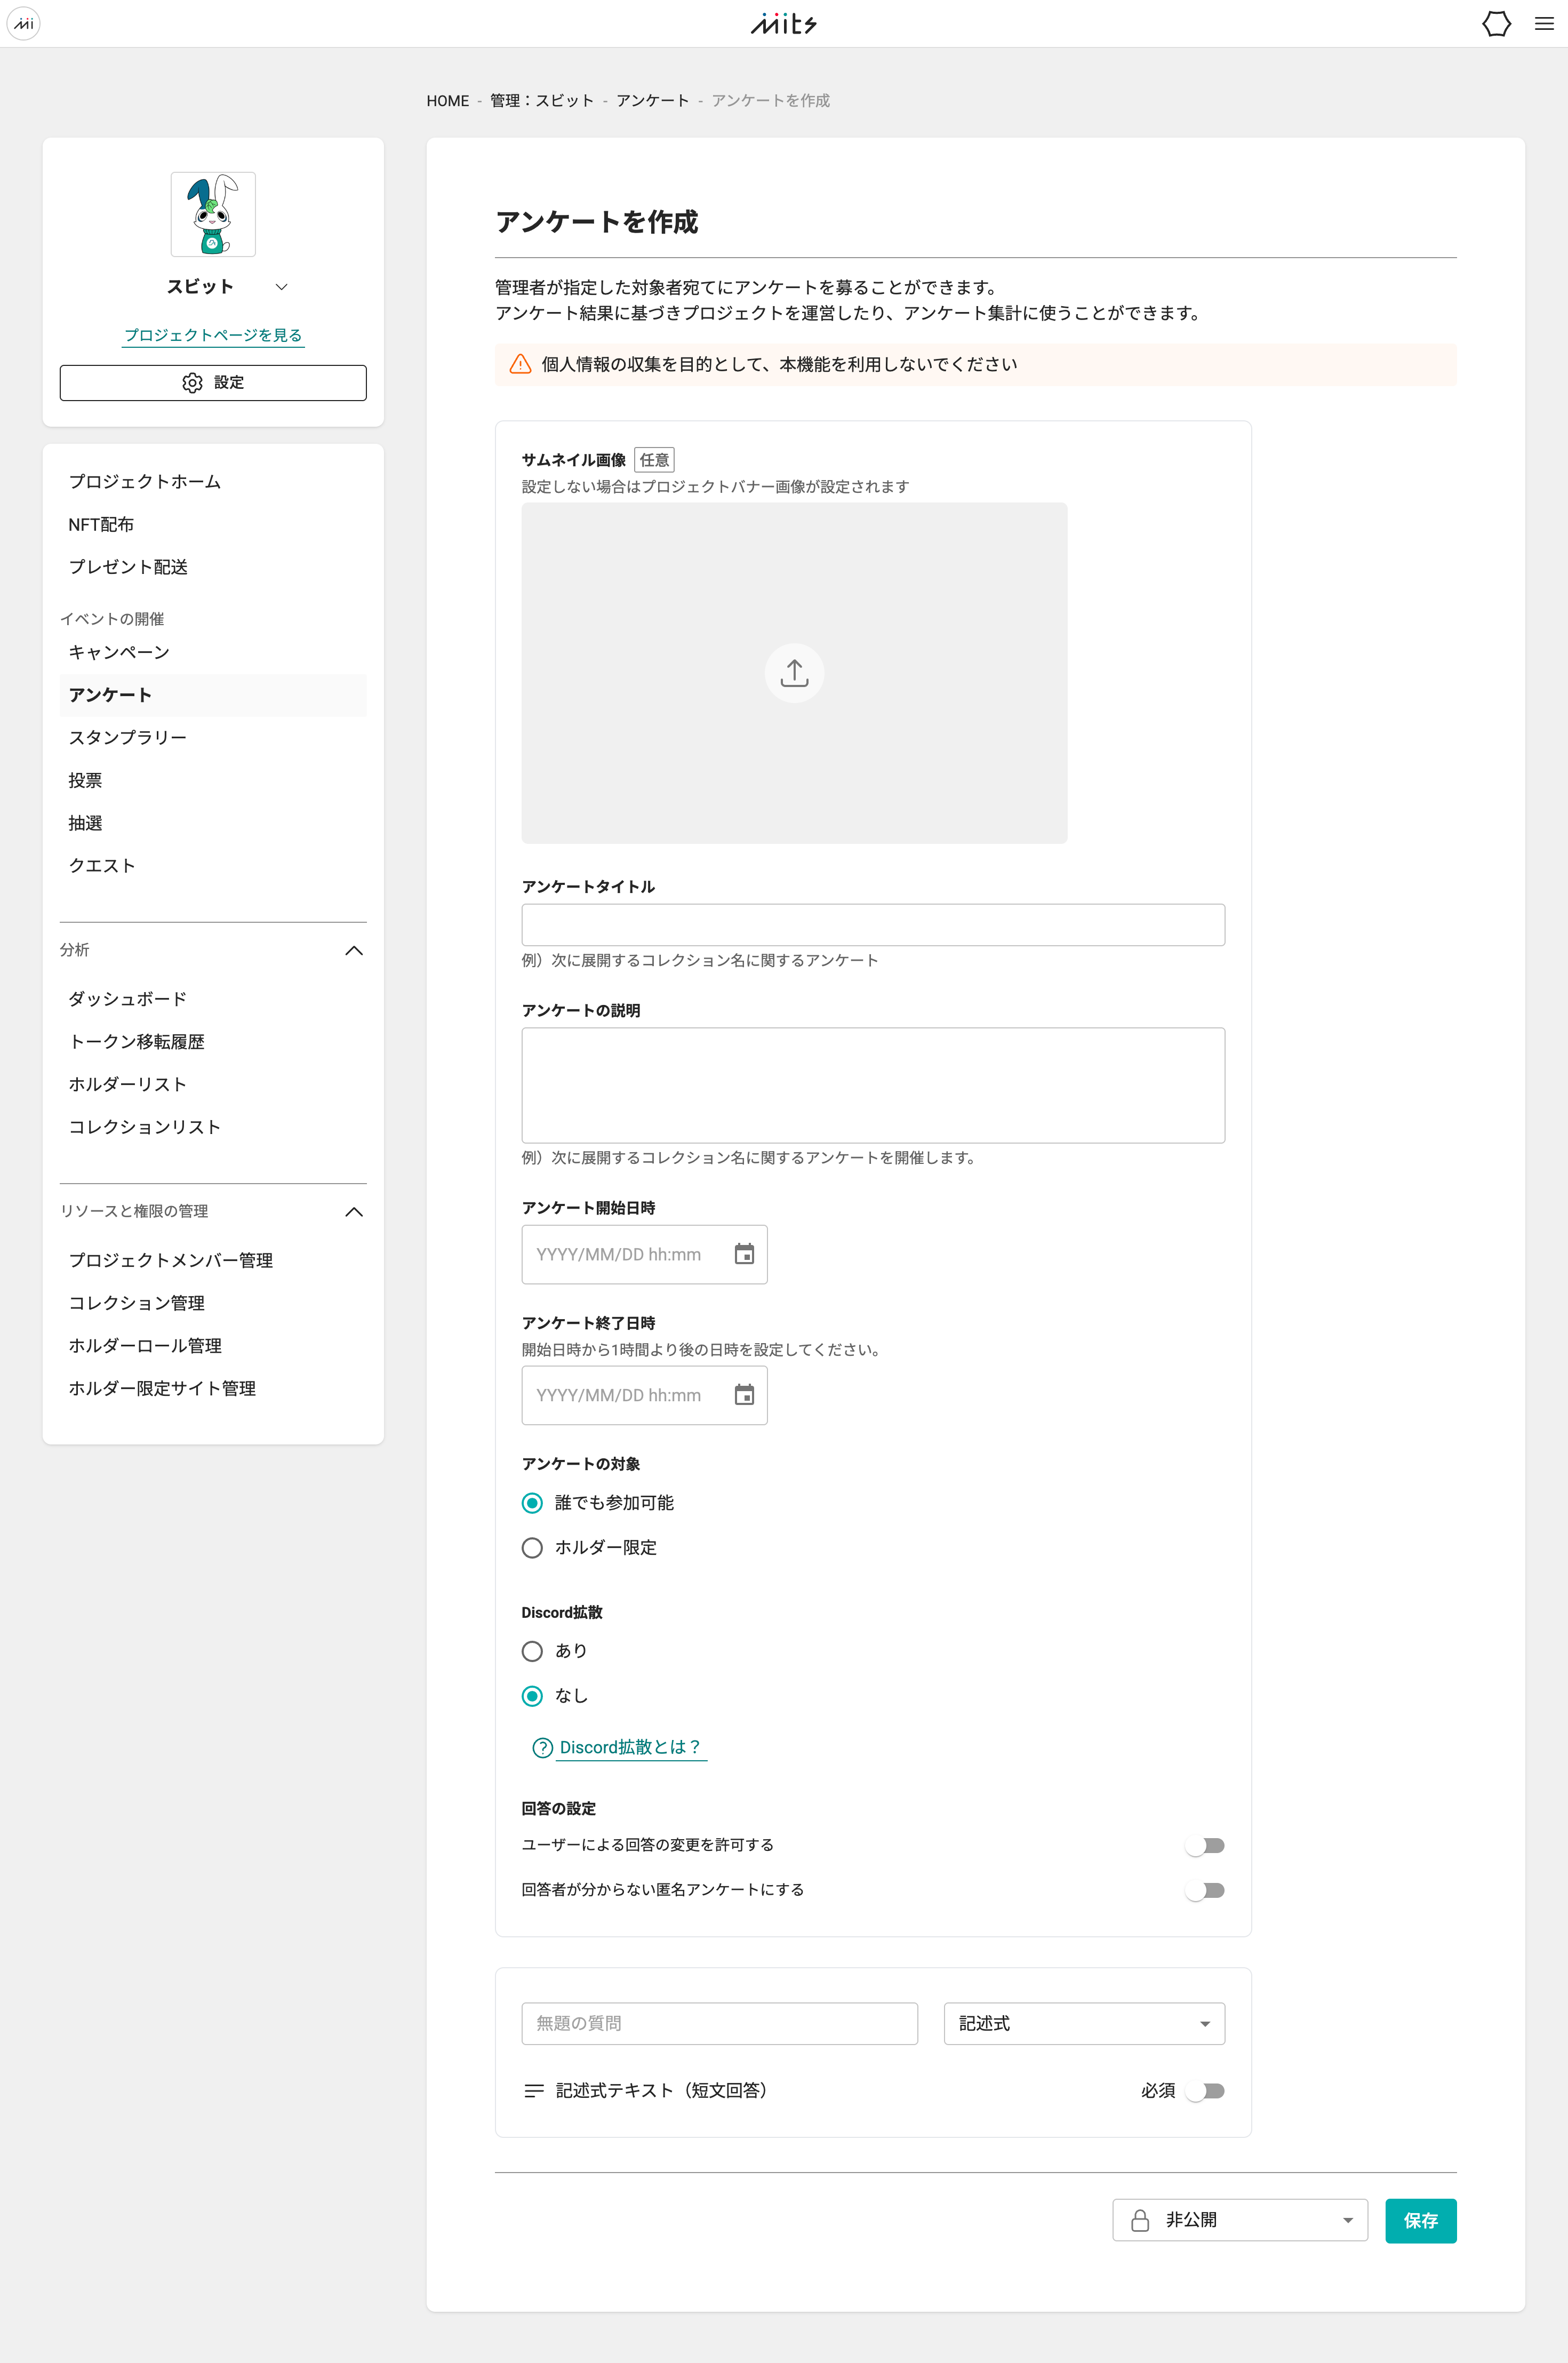
Task: Click the gray thumbnail upload area
Action: [x=794, y=673]
